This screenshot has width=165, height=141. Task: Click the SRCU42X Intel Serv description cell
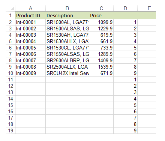67,73
